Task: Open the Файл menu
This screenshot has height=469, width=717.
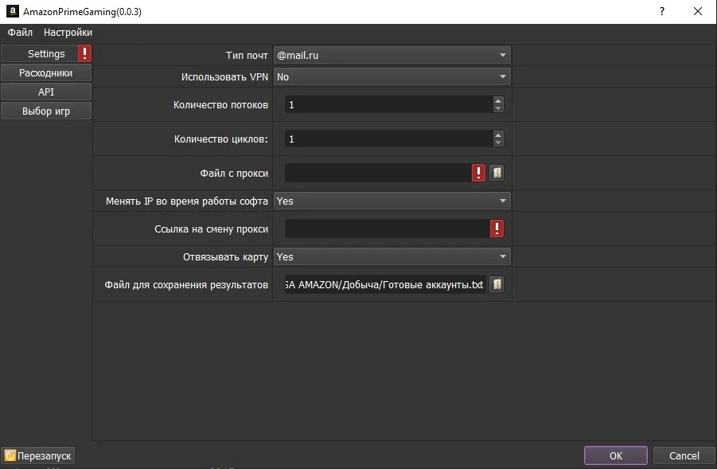Action: tap(20, 33)
